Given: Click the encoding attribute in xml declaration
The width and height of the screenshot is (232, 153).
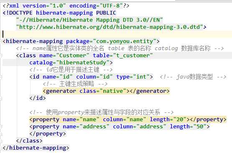Looking at the screenshot, I should coord(83,5).
